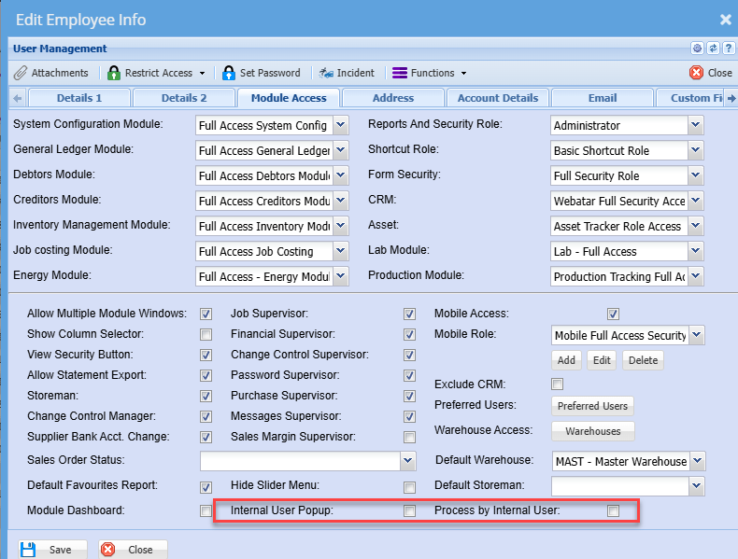Enable Module Dashboard checkbox

206,510
